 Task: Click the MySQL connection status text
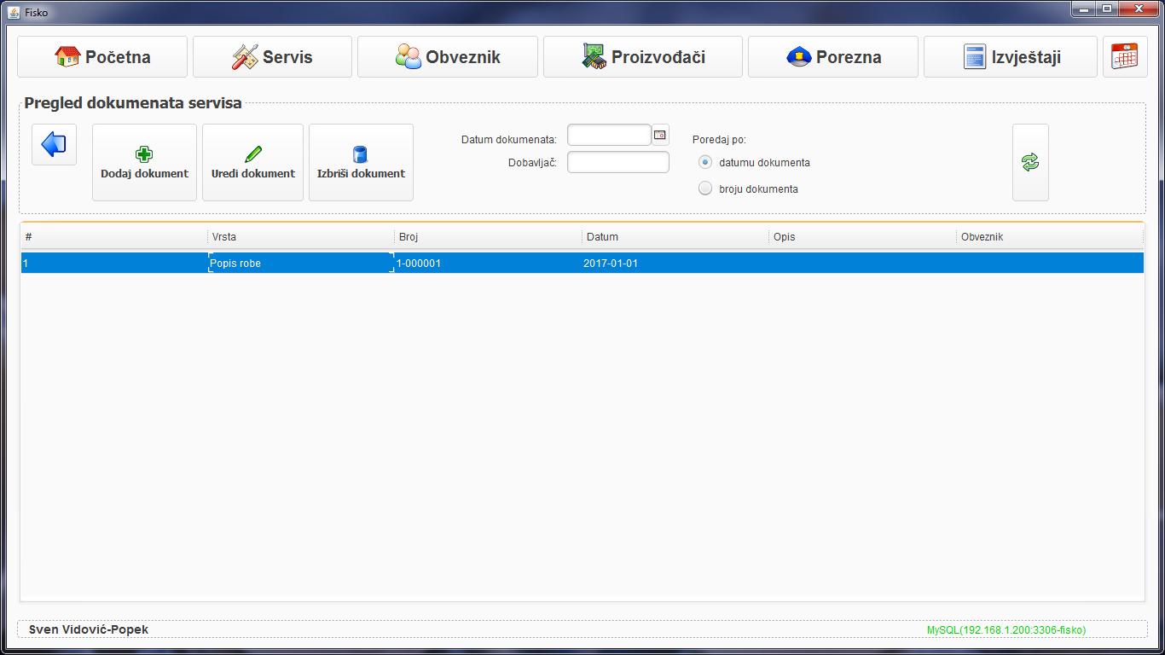pos(1006,630)
